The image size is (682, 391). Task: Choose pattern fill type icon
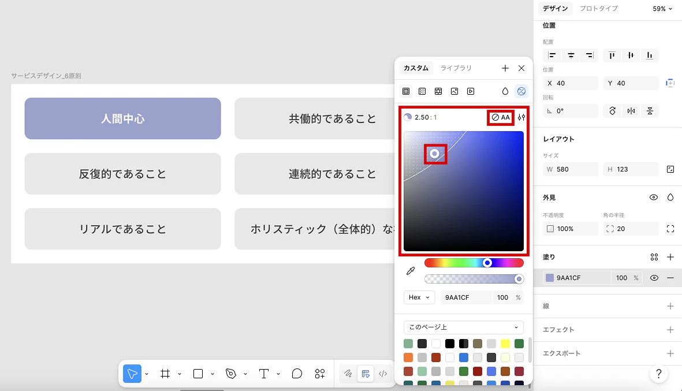[x=438, y=91]
